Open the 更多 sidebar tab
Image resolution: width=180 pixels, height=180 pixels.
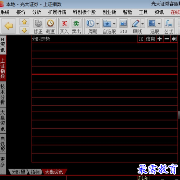point(3,165)
